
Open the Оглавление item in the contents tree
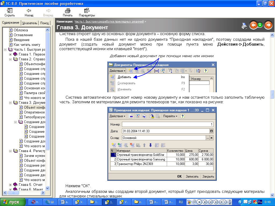point(23,35)
